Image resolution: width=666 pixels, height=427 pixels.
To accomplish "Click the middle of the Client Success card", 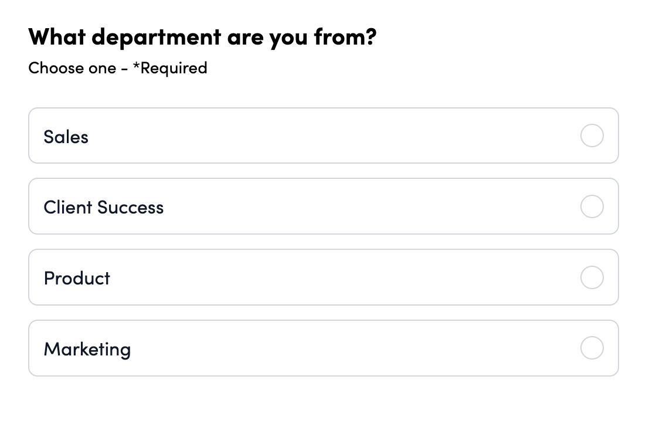I will (323, 206).
